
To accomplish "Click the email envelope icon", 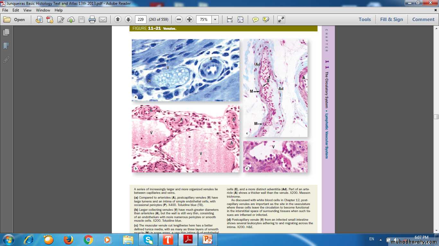I will tap(103, 20).
